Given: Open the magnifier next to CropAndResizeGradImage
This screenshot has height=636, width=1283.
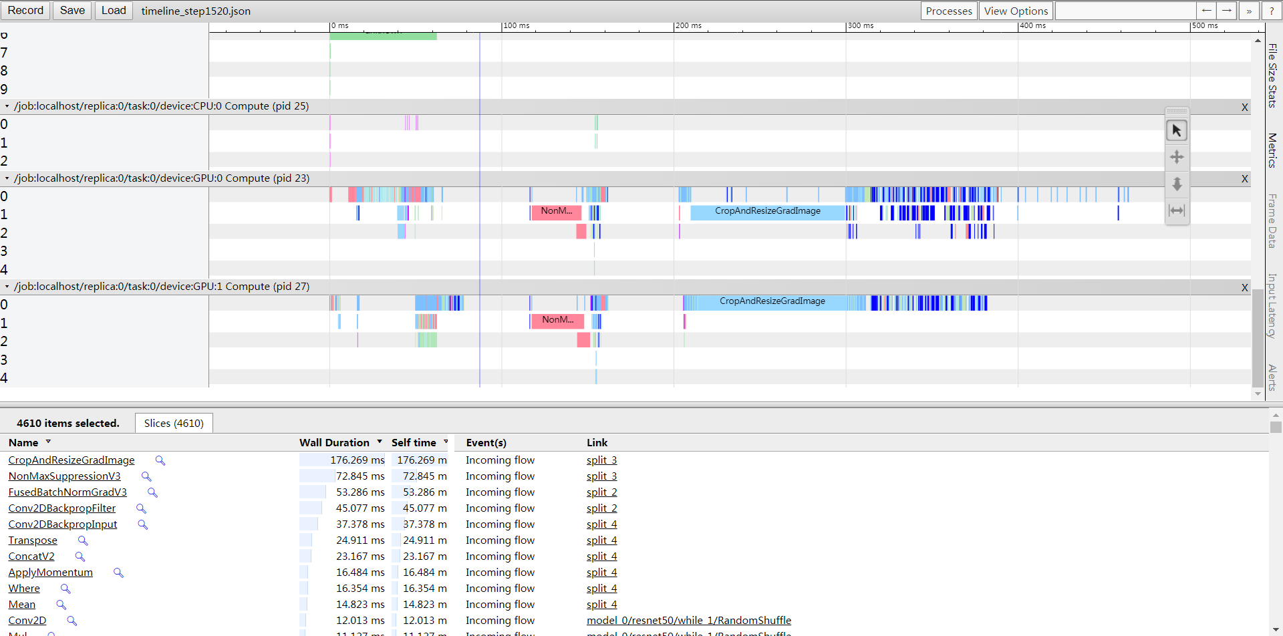Looking at the screenshot, I should (160, 460).
